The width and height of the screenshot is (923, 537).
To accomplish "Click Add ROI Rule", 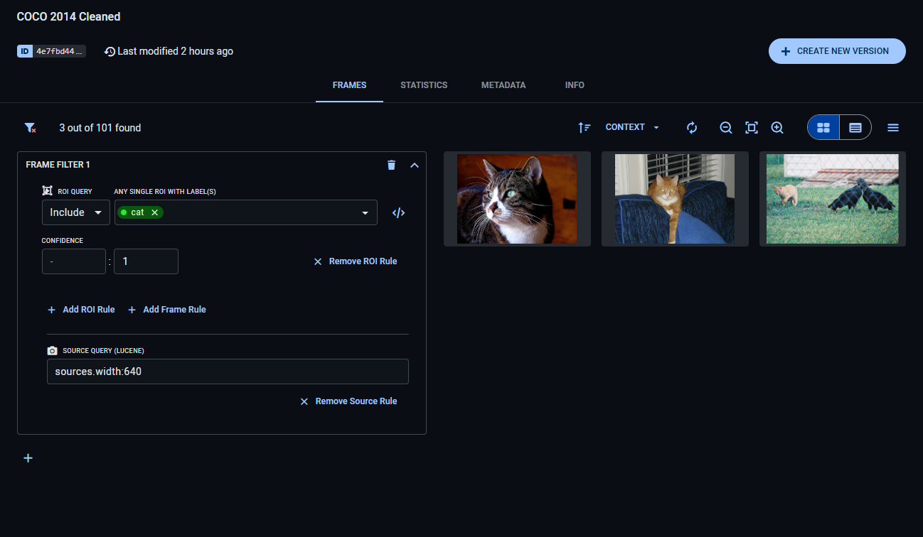I will pos(81,310).
